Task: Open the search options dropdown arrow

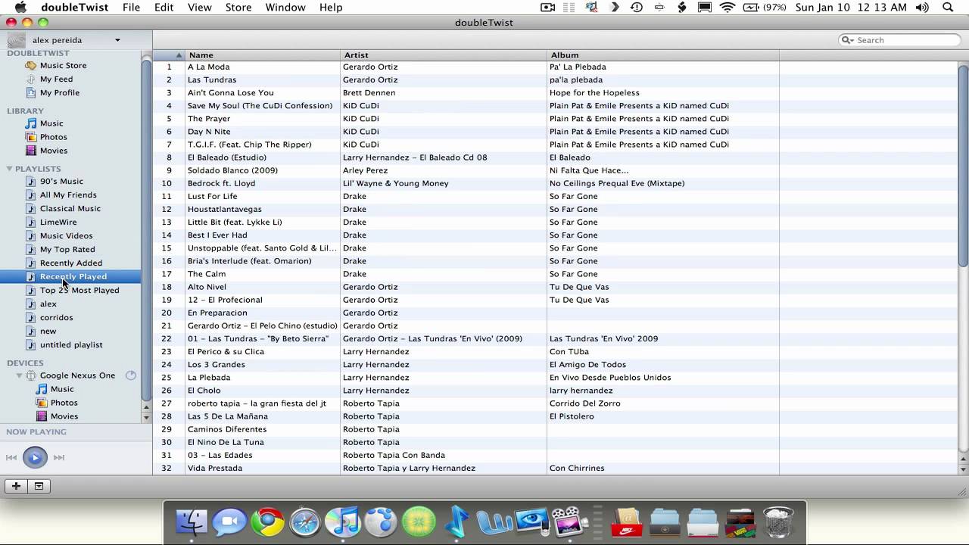Action: point(848,40)
